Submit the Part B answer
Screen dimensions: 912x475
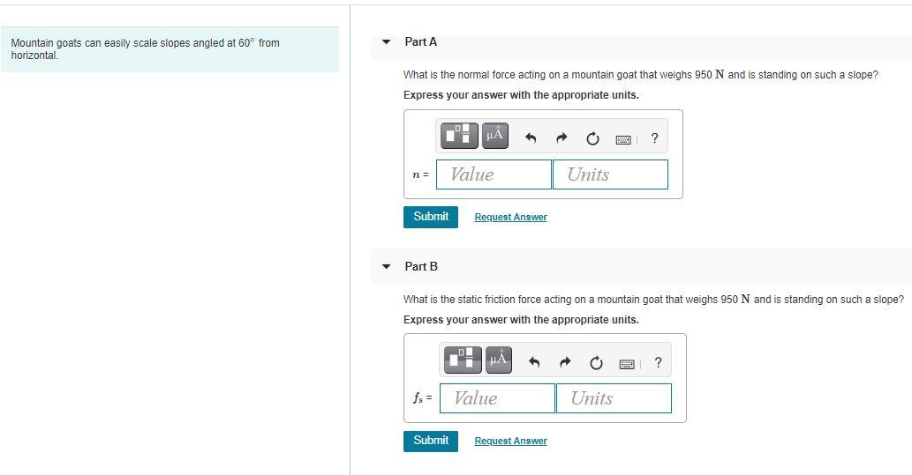(x=431, y=441)
